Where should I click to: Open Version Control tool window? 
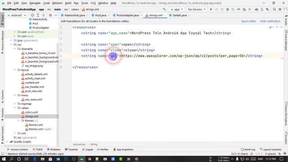click(18, 149)
